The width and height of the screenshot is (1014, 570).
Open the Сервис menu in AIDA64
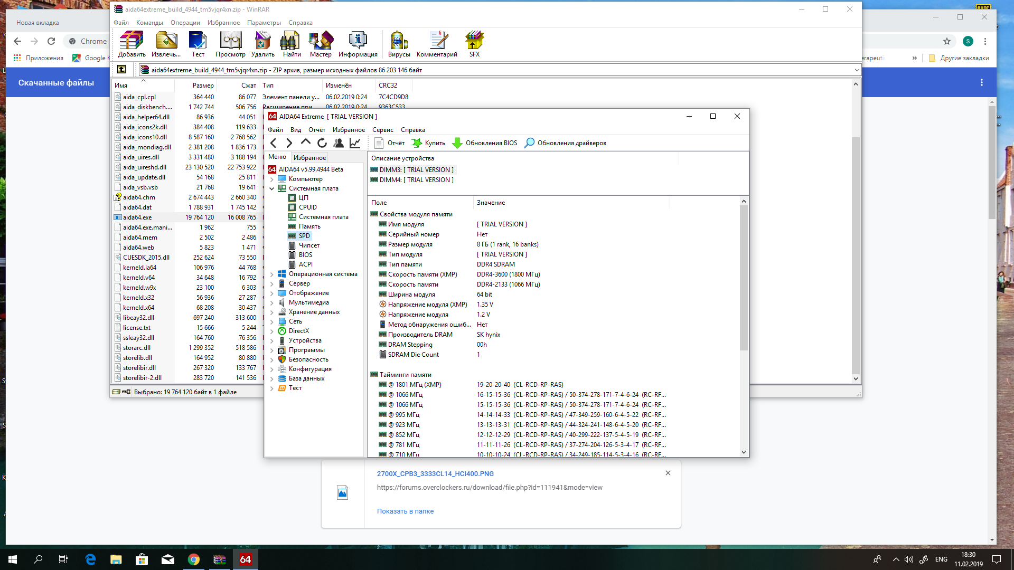(x=382, y=130)
